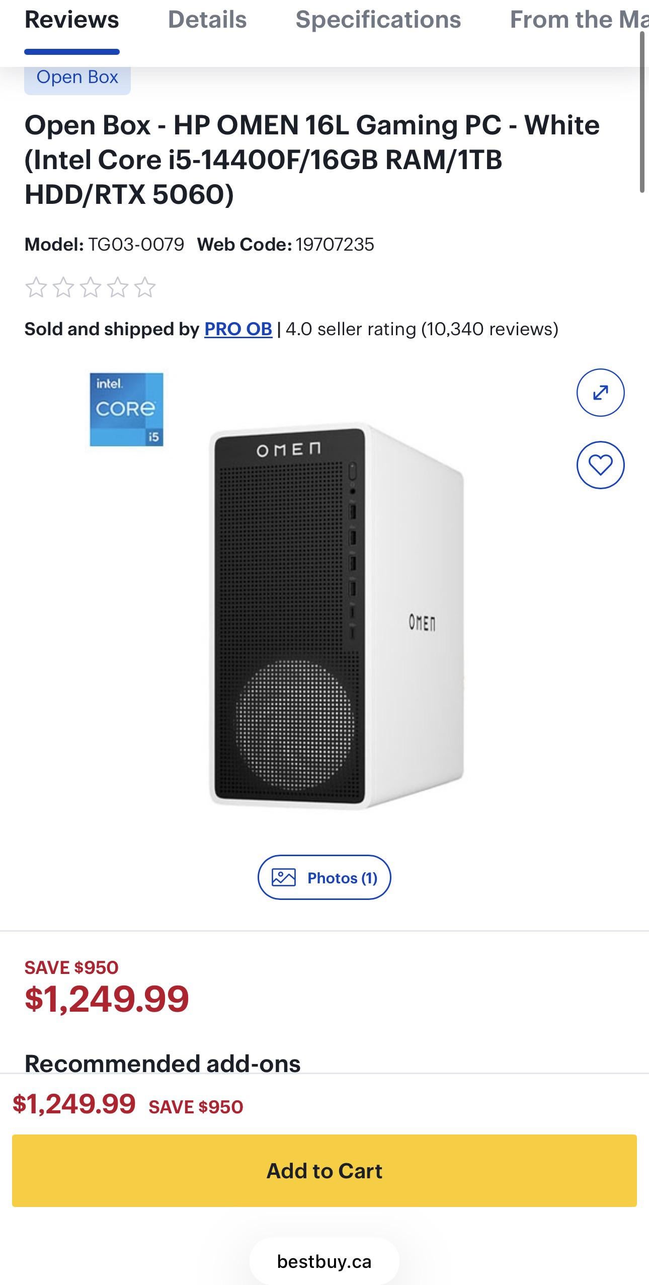Tap the Recommended add-ons heading
Viewport: 649px width, 1285px height.
point(163,1063)
